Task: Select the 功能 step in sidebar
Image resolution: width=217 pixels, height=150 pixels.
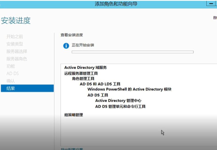Action: pyautogui.click(x=11, y=66)
